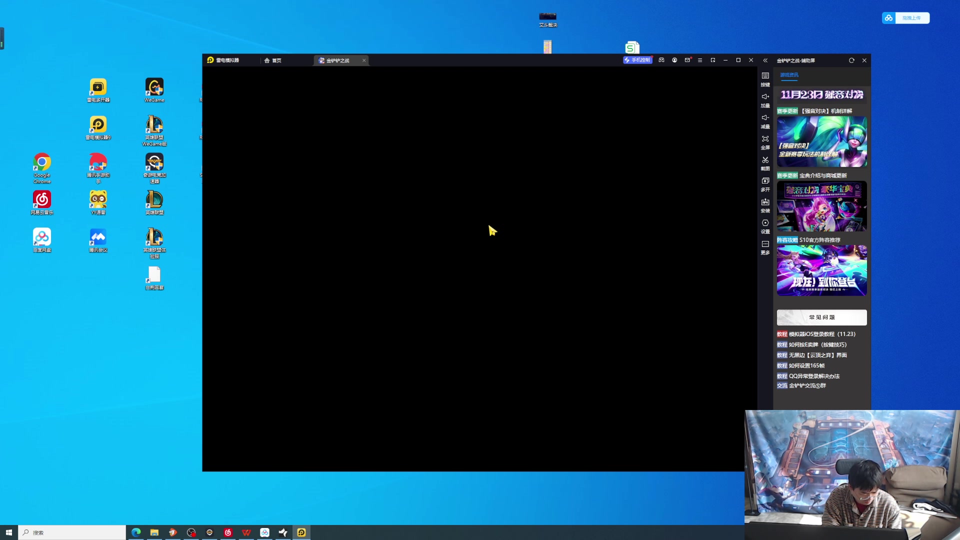Open gamepad icon in emulator title bar
The image size is (960, 540).
point(661,60)
